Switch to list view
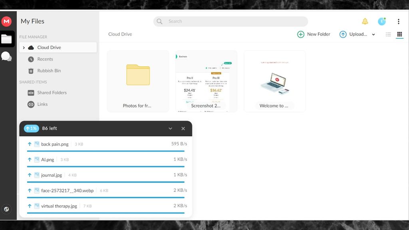Viewport: 409px width, 230px height. click(x=388, y=34)
